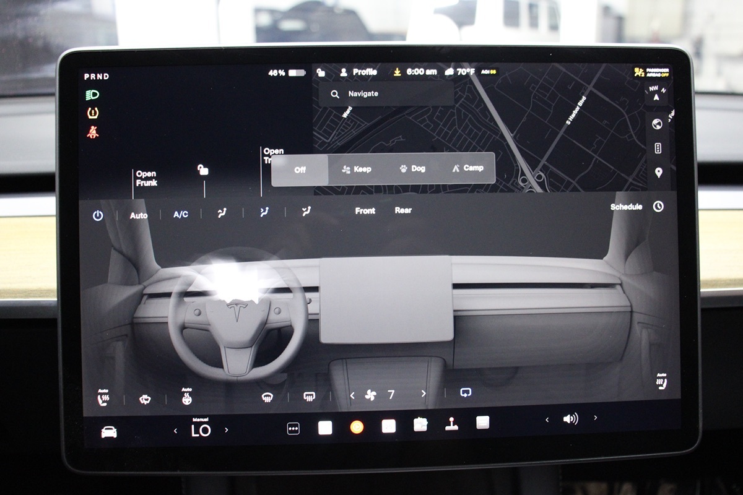Lower temperature with left chevron beside LO
Viewport: 743px width, 495px height.
point(175,430)
